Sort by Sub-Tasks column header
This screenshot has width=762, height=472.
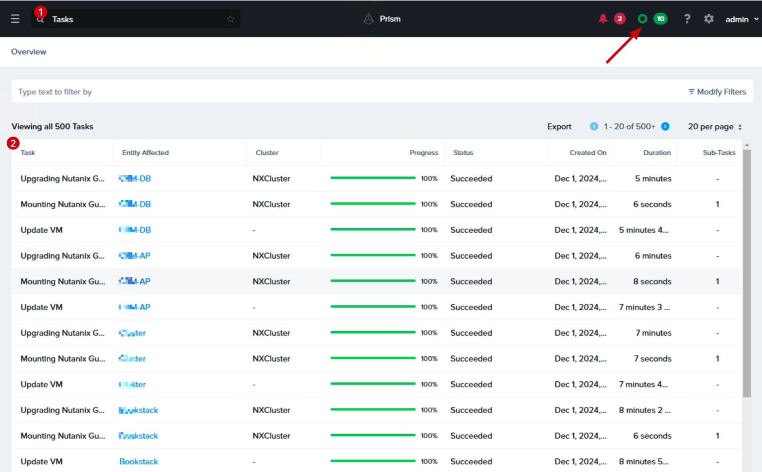[x=719, y=153]
